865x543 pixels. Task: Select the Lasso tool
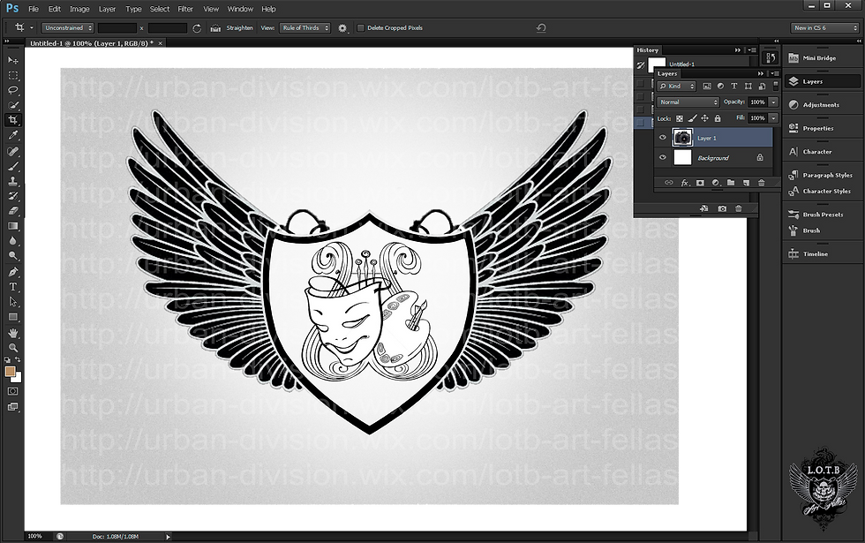coord(13,90)
